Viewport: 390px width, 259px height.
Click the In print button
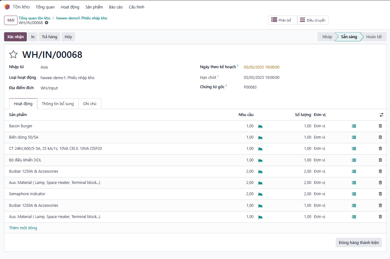pos(33,37)
